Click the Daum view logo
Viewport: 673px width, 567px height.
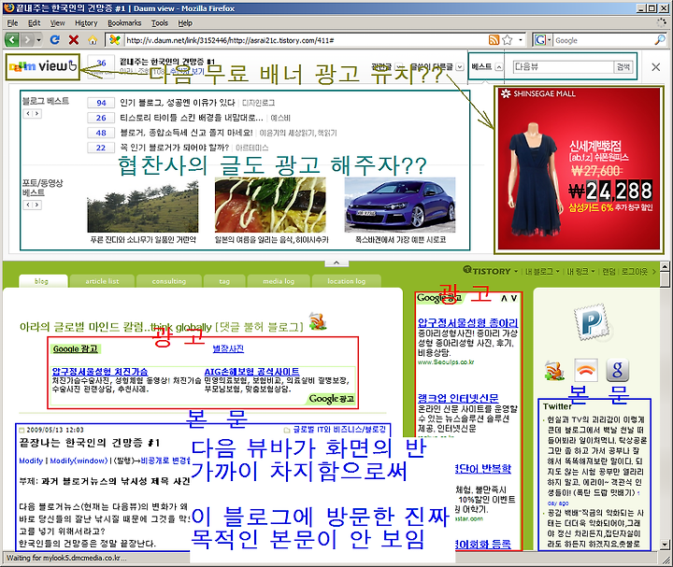click(42, 66)
